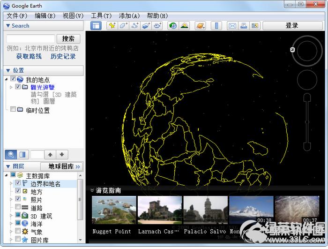Click the 边界和地名 flag icon
Screen dimensions: 328x249
25,183
